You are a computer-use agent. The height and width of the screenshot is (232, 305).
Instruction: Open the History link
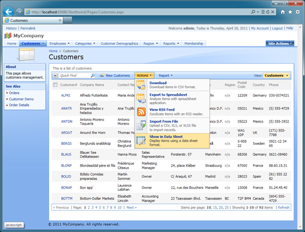11,29
